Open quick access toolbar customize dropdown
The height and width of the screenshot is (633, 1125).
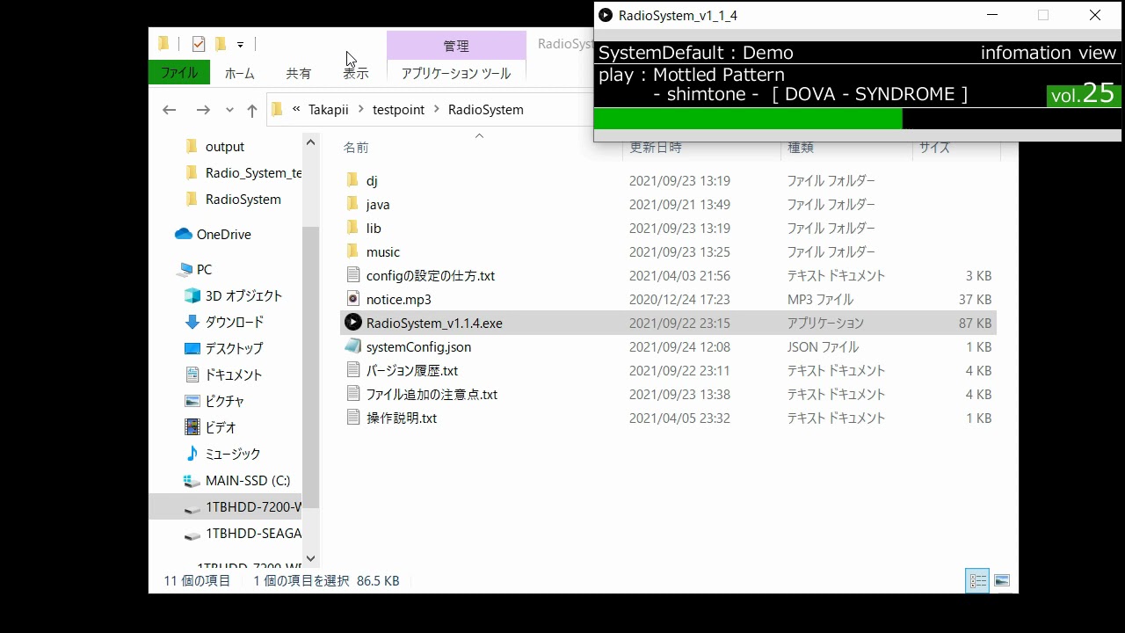click(240, 44)
